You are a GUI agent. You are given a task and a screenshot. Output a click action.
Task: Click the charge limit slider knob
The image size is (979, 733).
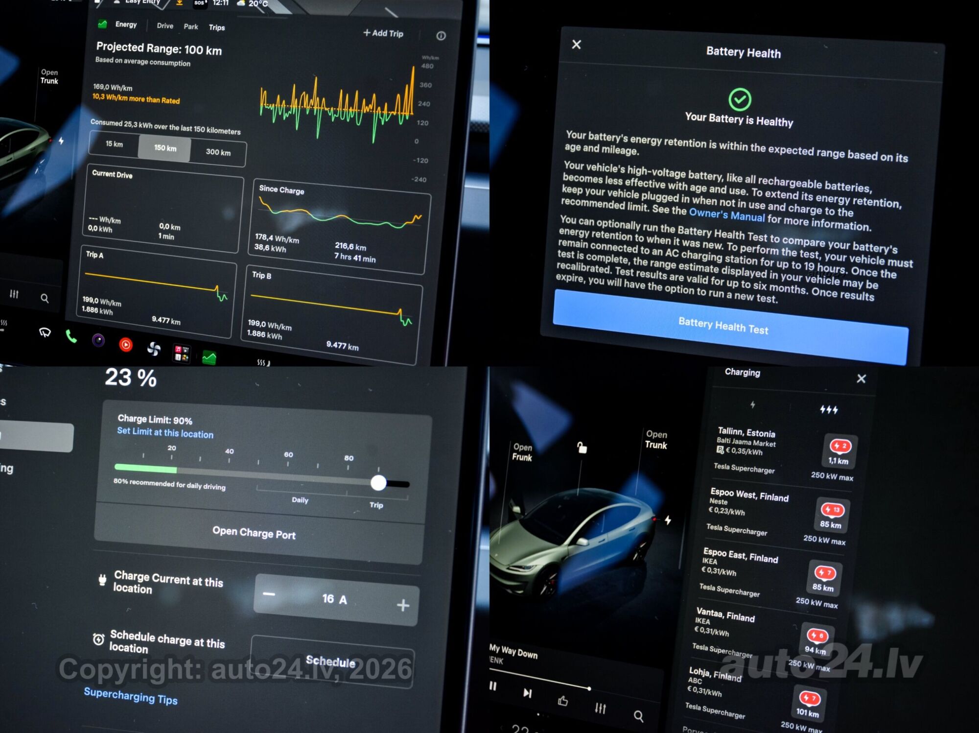(378, 483)
